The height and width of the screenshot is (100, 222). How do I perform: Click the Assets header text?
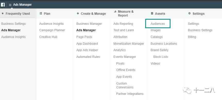tap(160, 14)
